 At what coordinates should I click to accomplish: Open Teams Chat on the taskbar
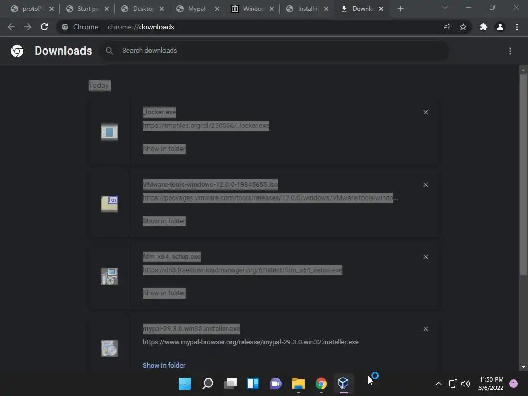(x=275, y=384)
